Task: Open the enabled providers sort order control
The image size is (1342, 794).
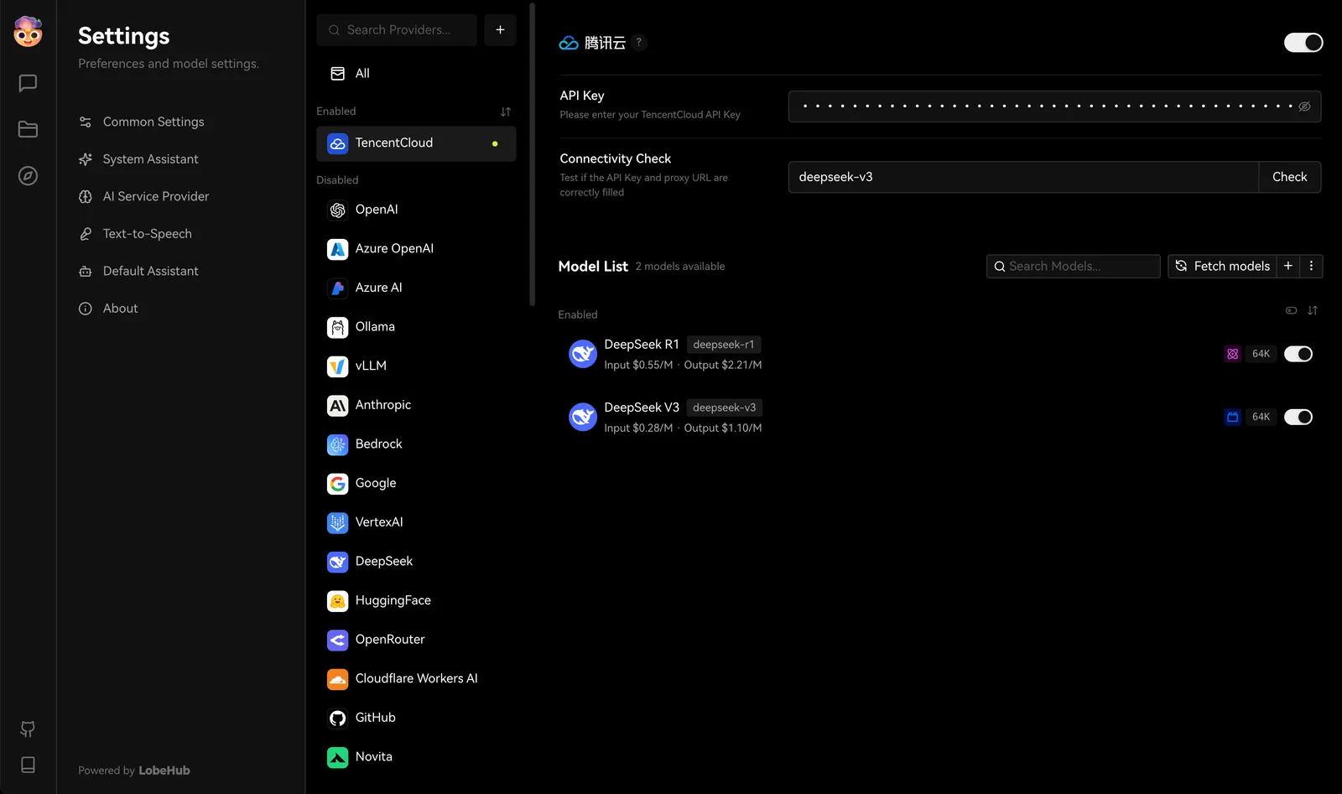Action: pos(507,111)
